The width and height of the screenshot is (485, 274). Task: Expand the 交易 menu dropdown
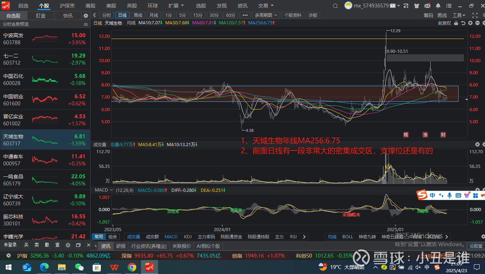tap(266, 6)
